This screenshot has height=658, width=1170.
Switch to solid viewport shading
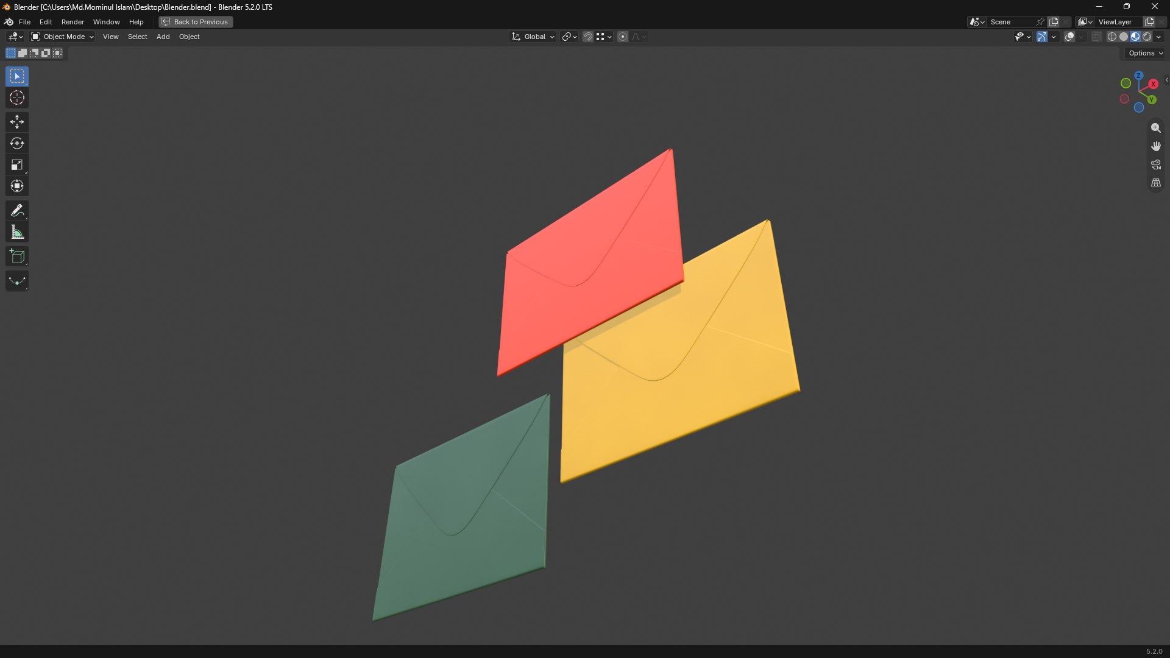pos(1123,37)
